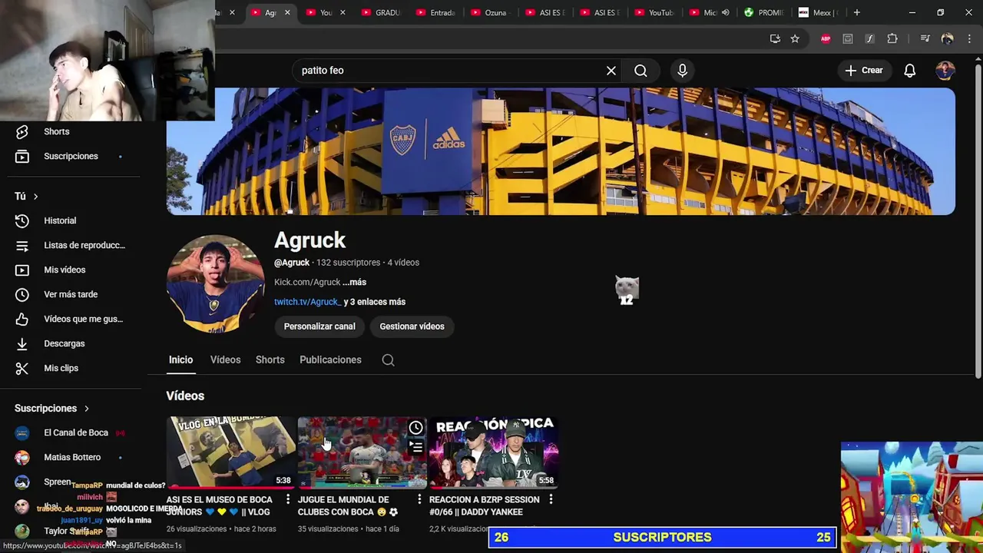Click the channel banner stadium image
Image resolution: width=983 pixels, height=553 pixels.
click(x=561, y=151)
